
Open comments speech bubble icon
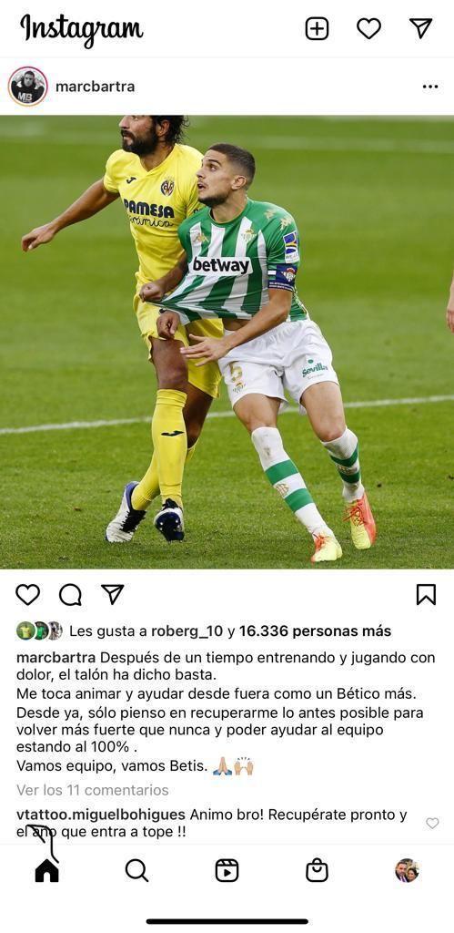(70, 594)
